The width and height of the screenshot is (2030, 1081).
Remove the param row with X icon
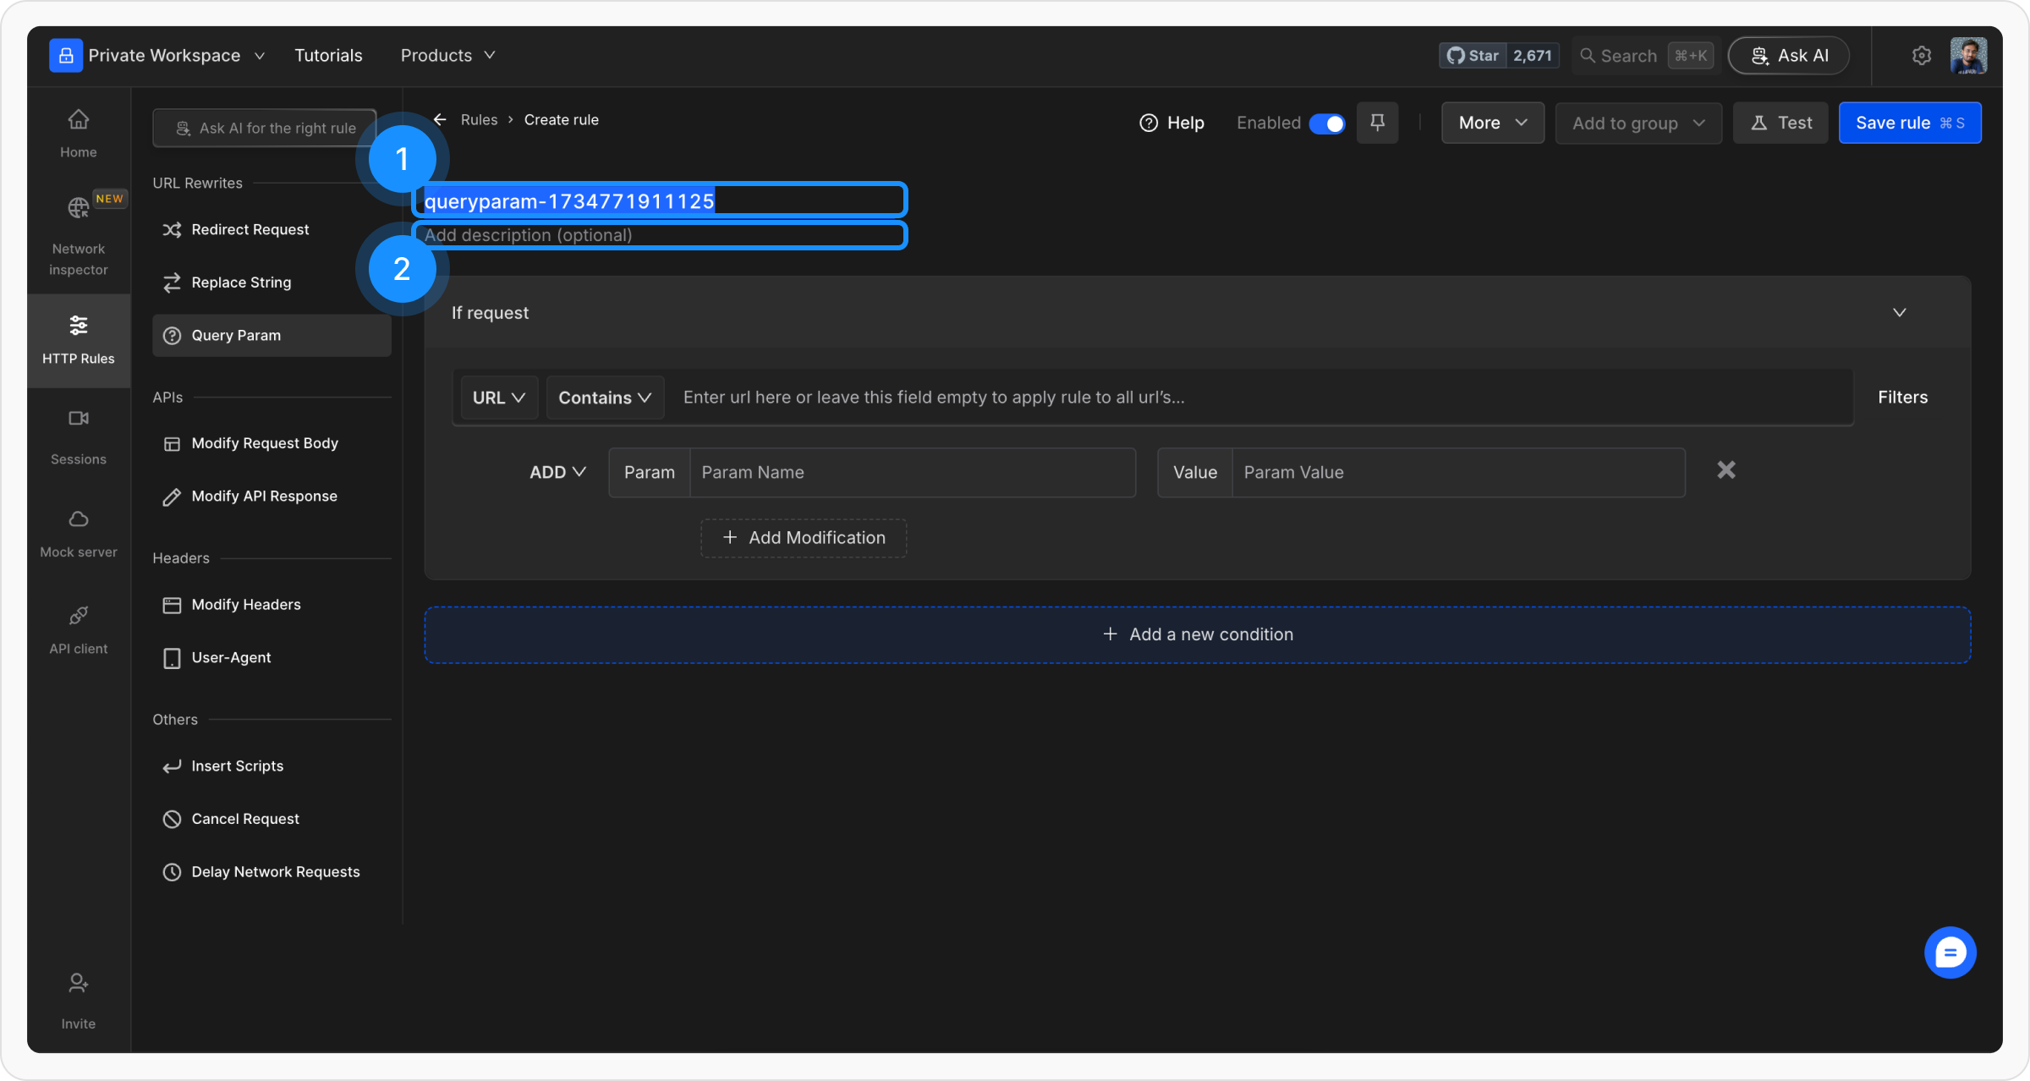tap(1725, 470)
